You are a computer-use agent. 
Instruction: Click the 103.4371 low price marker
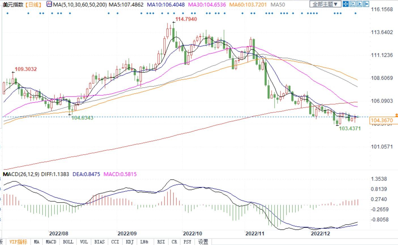click(x=350, y=128)
